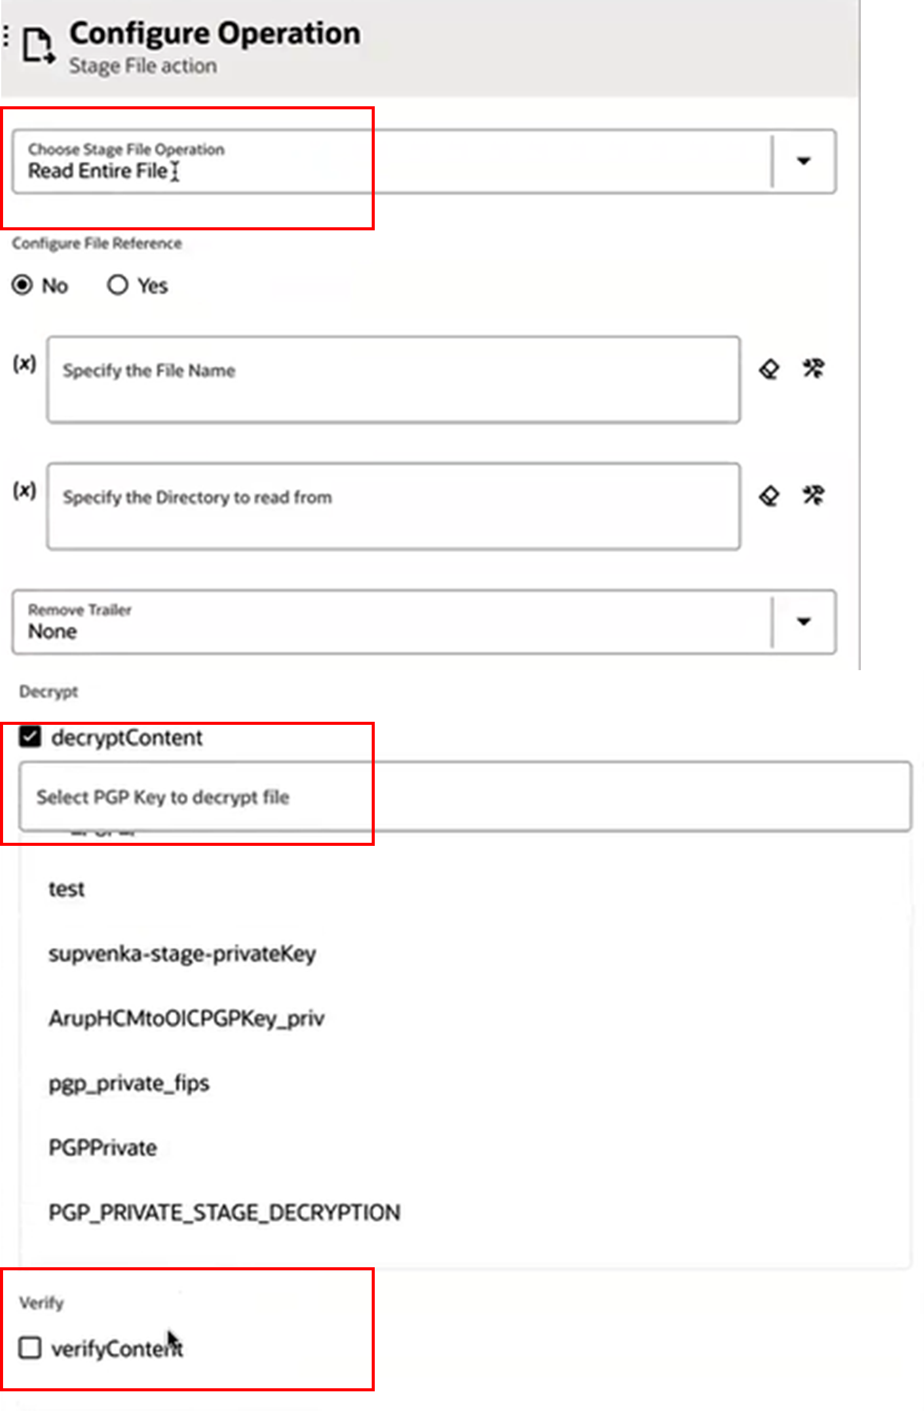This screenshot has height=1411, width=924.
Task: Select the No radio button
Action: tap(23, 285)
